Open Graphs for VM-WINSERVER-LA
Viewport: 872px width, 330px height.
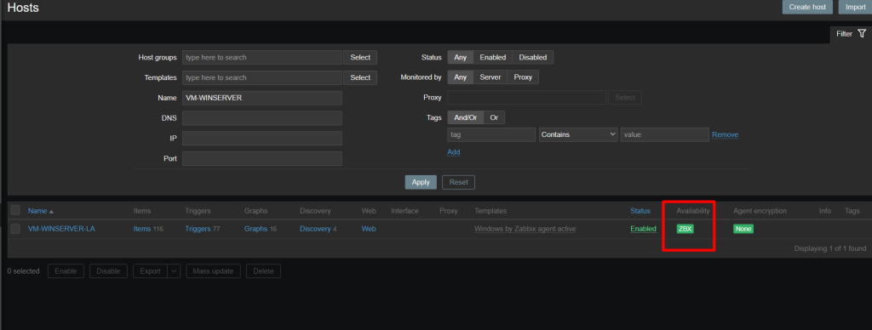tap(255, 229)
